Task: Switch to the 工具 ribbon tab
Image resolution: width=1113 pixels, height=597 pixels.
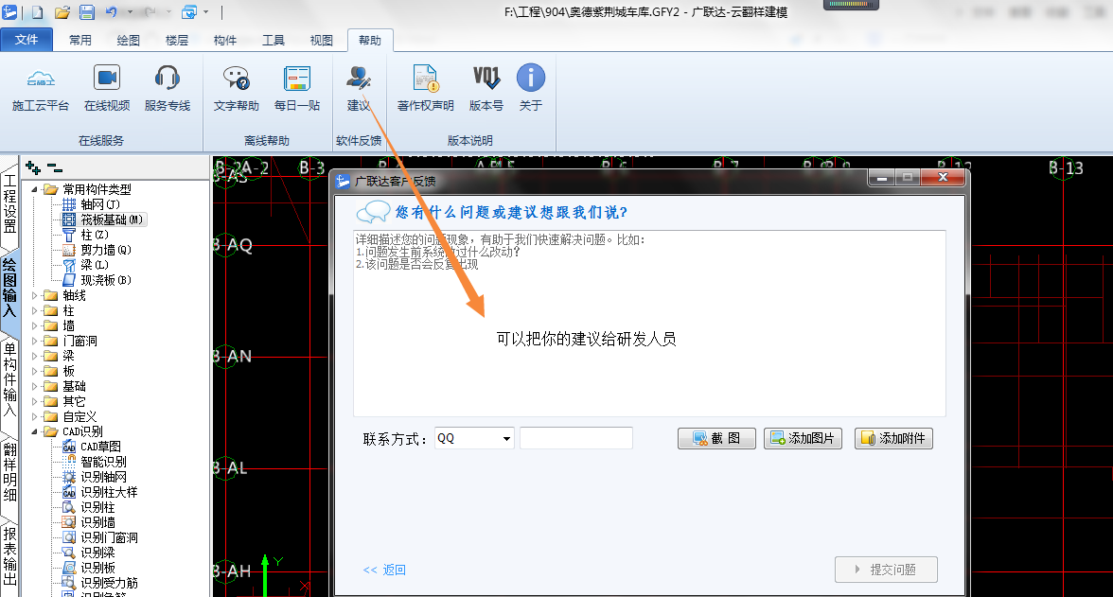Action: (274, 41)
